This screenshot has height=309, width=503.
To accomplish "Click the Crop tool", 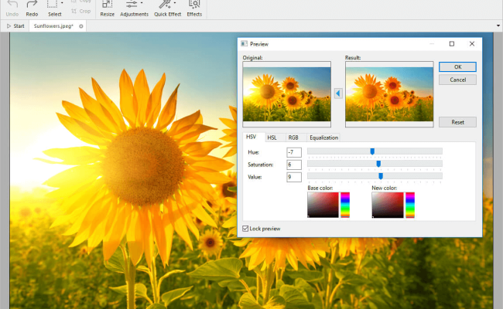I will [x=81, y=12].
